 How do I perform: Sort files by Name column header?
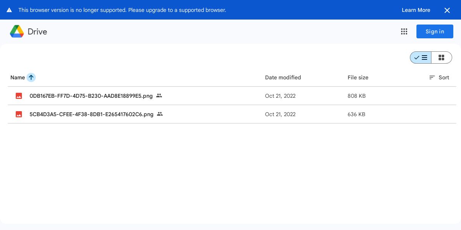pos(18,77)
